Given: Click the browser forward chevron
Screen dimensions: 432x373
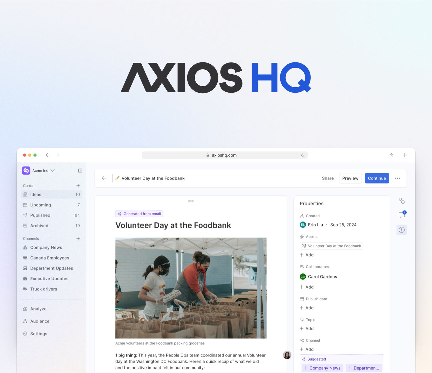Looking at the screenshot, I should (58, 155).
